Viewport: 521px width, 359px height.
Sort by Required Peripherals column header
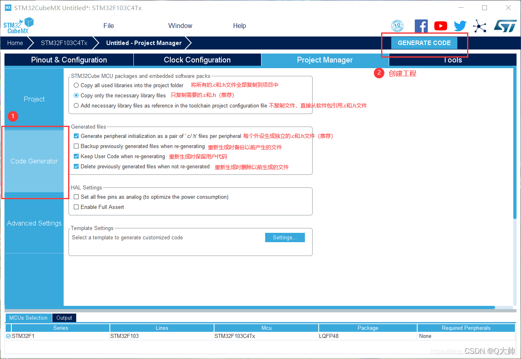[x=466, y=328]
